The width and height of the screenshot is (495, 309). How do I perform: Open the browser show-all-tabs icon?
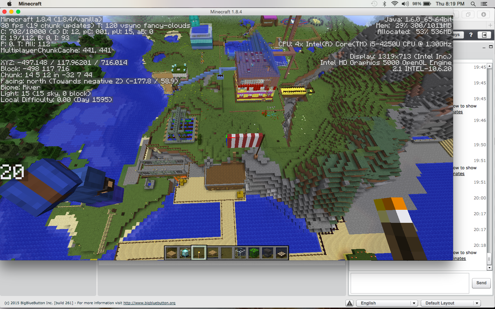pyautogui.click(x=468, y=14)
